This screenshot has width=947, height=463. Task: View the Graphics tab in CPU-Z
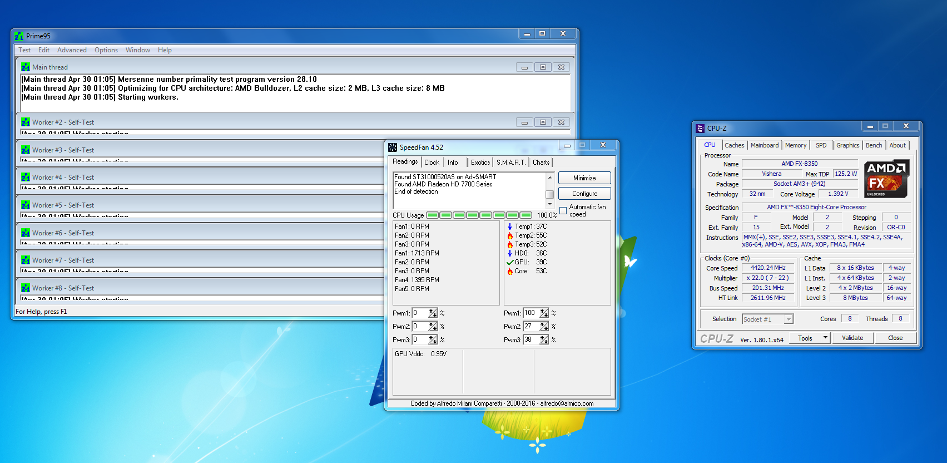coord(848,145)
